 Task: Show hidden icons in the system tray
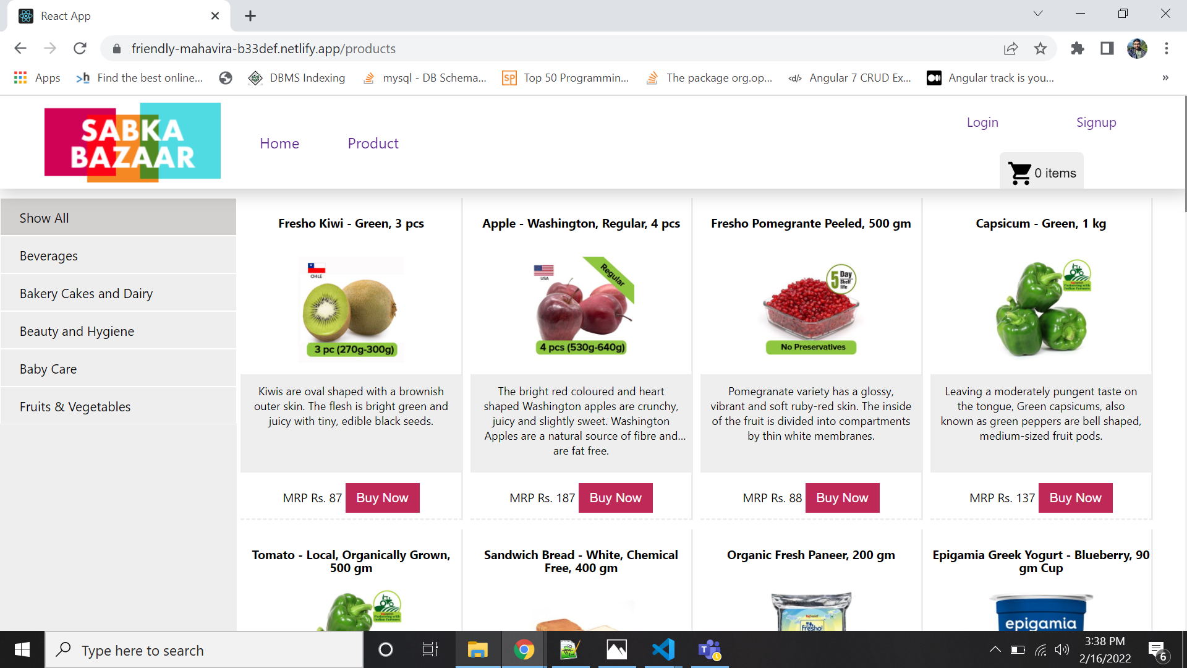pyautogui.click(x=995, y=649)
